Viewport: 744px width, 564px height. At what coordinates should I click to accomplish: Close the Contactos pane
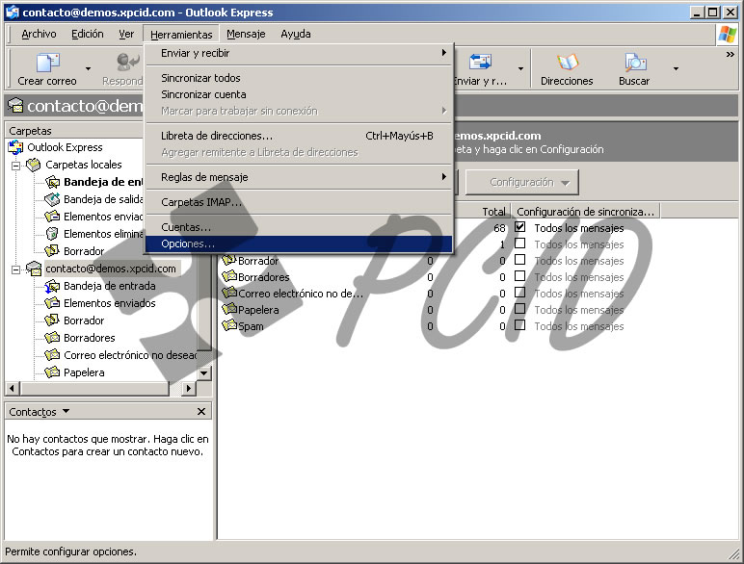pyautogui.click(x=201, y=411)
